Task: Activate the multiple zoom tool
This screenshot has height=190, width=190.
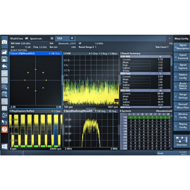Action: [5, 94]
